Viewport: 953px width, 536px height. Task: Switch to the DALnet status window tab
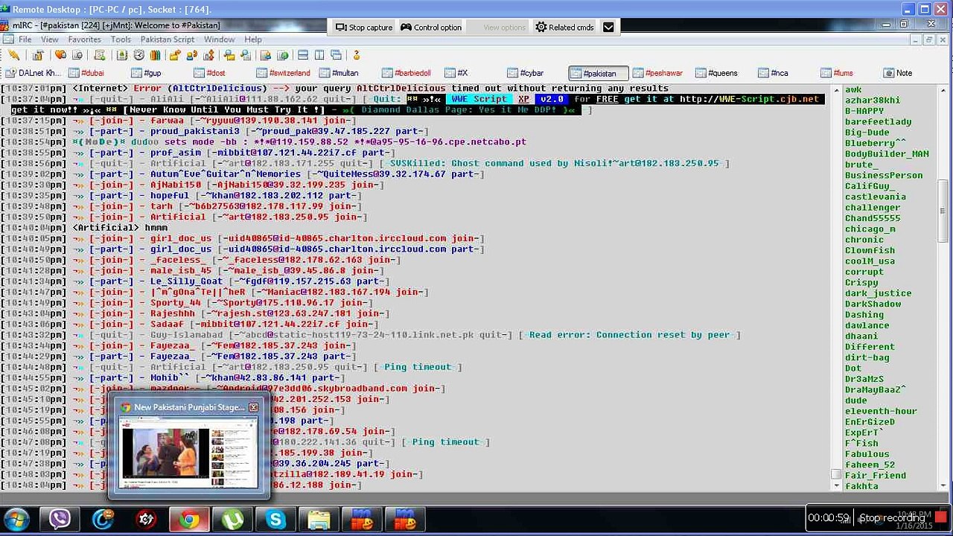(x=34, y=73)
